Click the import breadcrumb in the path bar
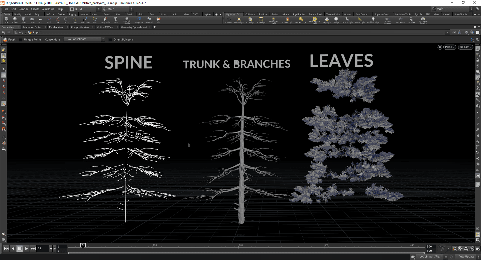 click(37, 32)
